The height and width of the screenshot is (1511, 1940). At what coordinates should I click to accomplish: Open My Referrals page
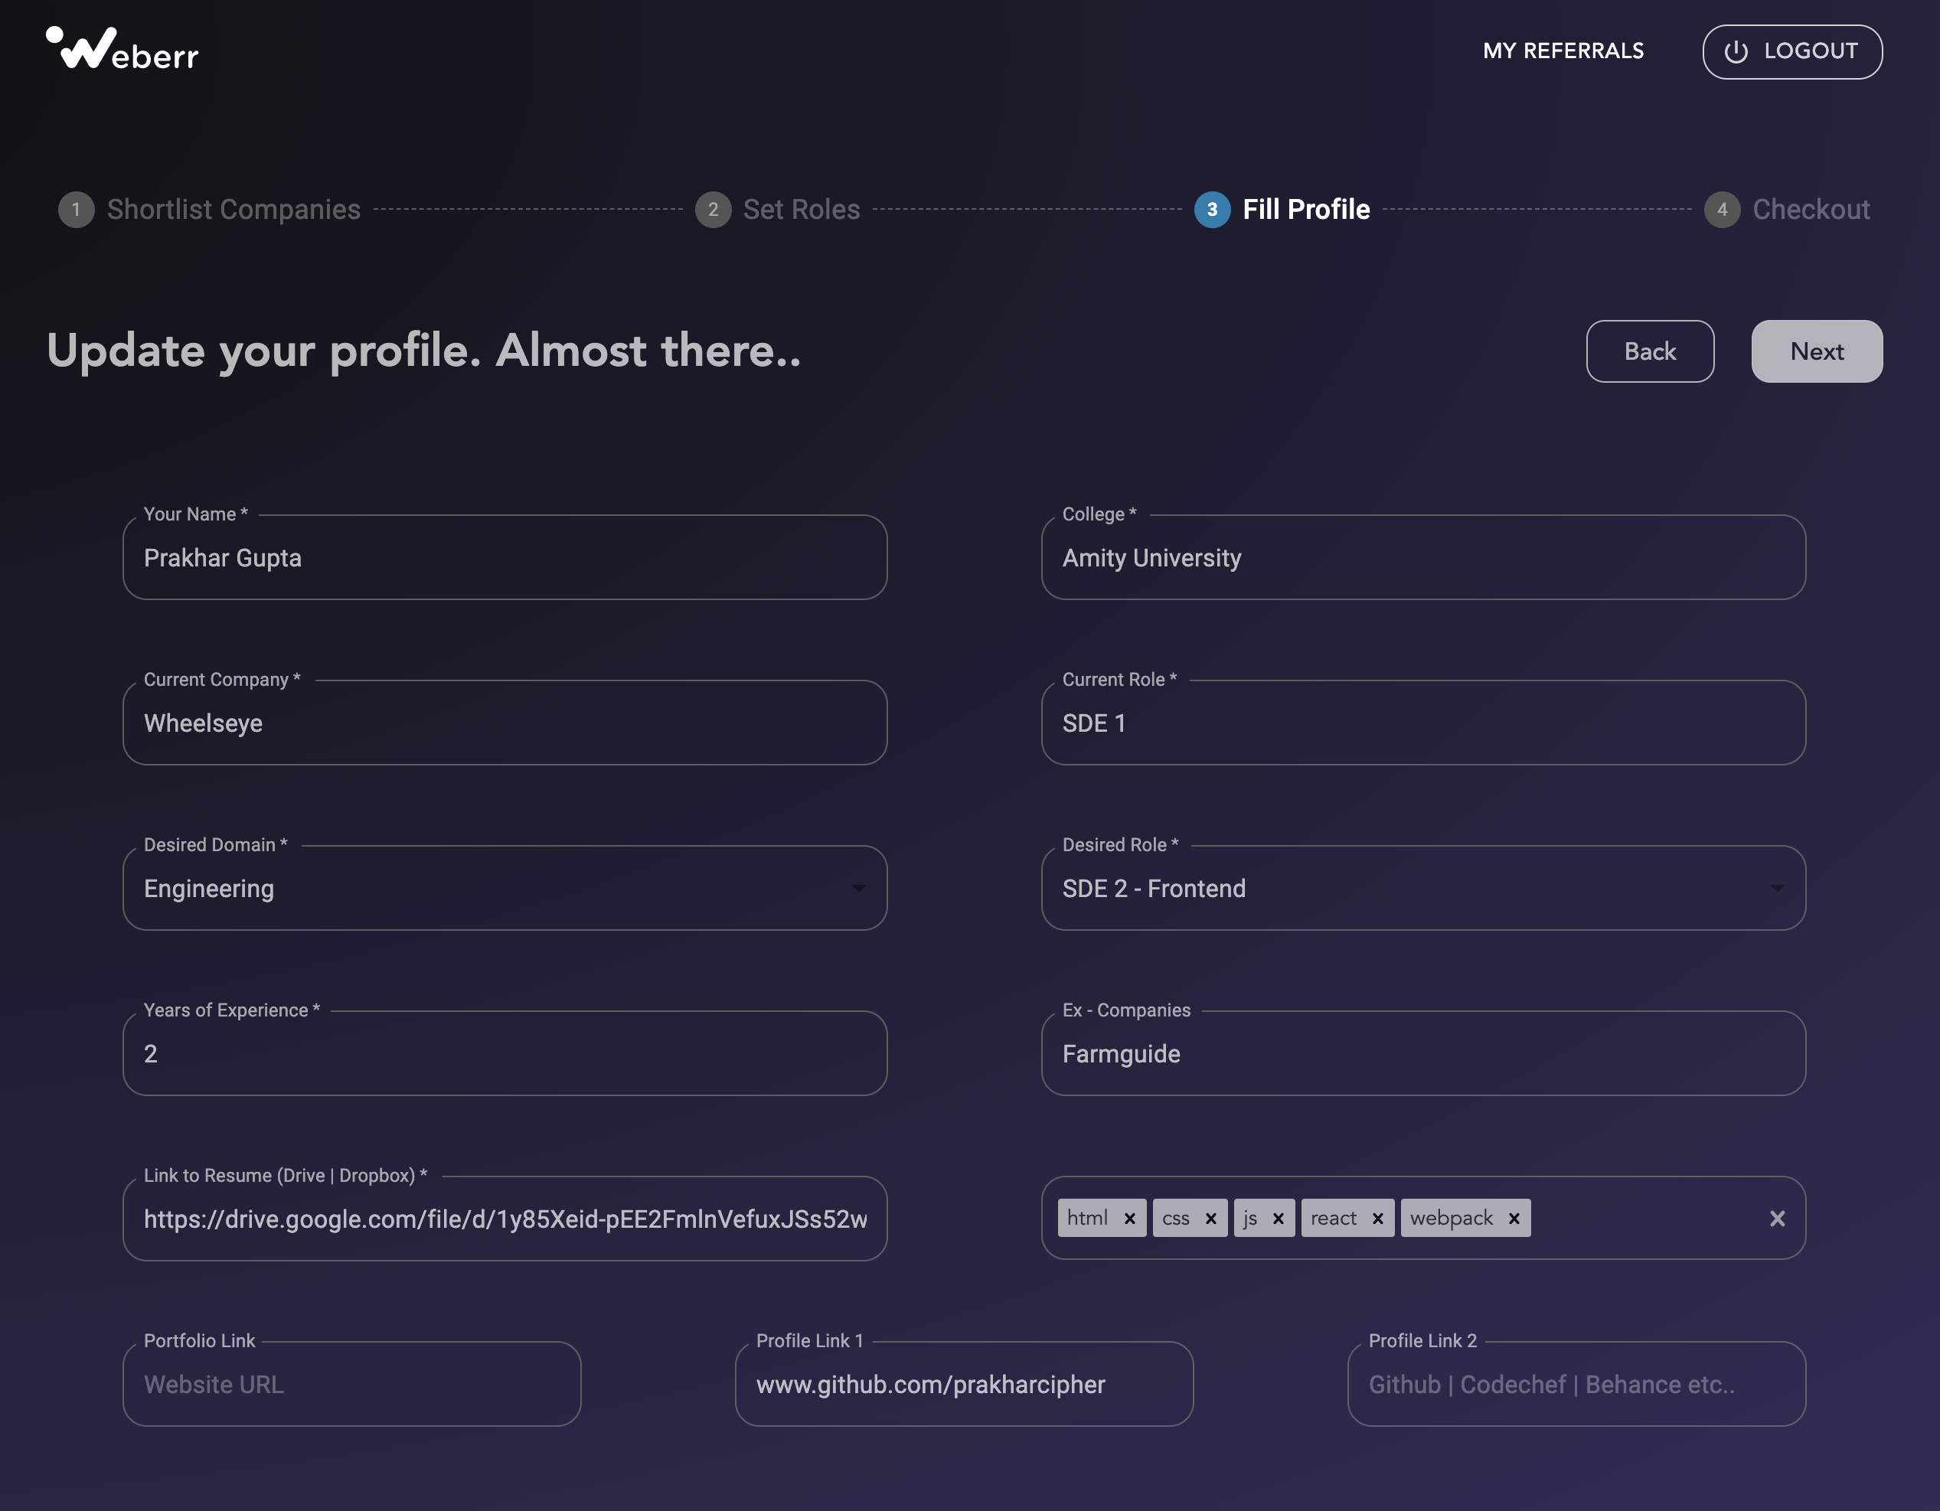coord(1563,51)
